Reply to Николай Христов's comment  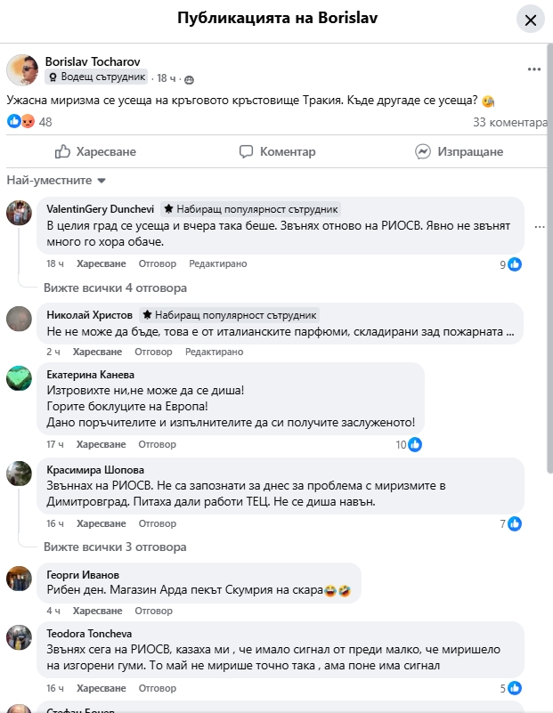tap(155, 352)
